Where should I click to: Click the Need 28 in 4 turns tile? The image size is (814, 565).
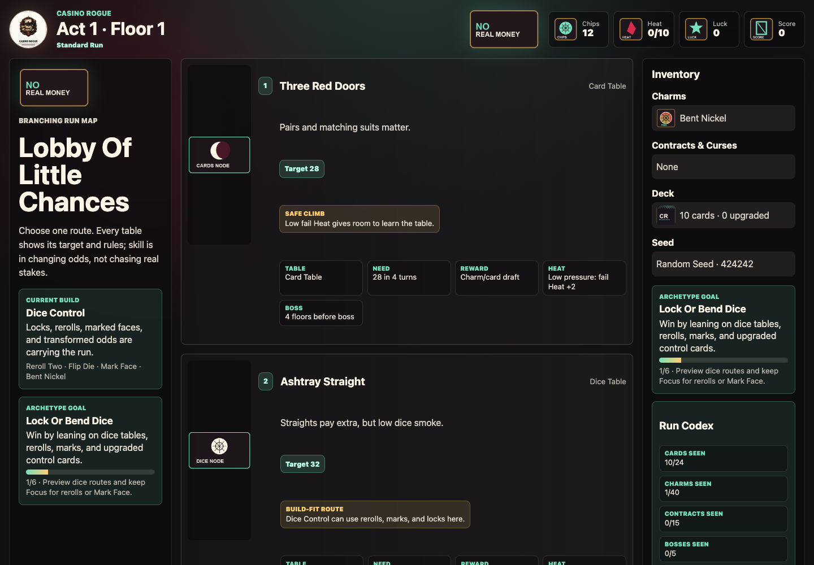point(409,278)
